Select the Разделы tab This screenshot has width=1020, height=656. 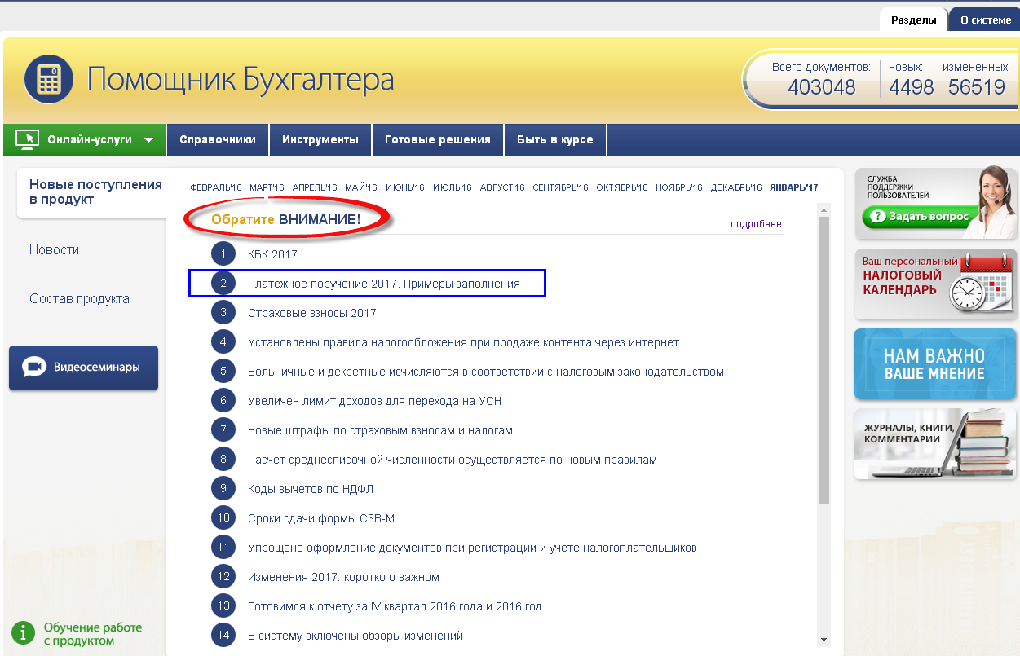pos(913,20)
